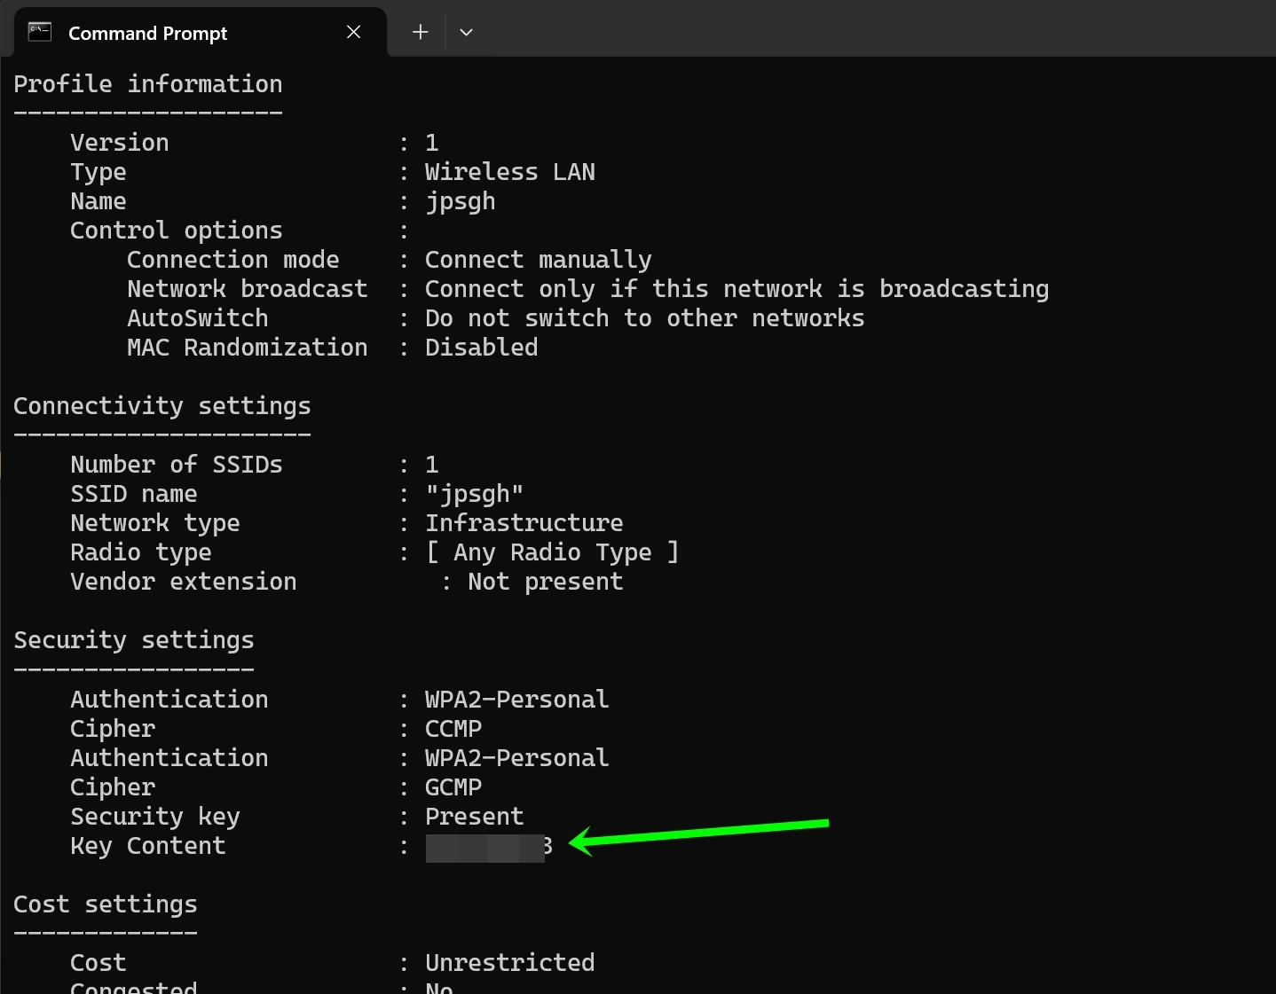
Task: Click the Command Prompt icon in the tab
Action: tap(39, 30)
